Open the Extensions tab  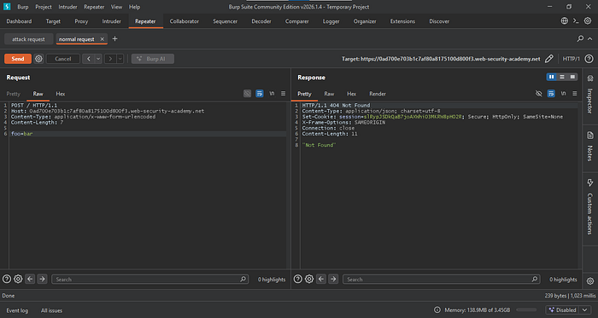tap(402, 21)
